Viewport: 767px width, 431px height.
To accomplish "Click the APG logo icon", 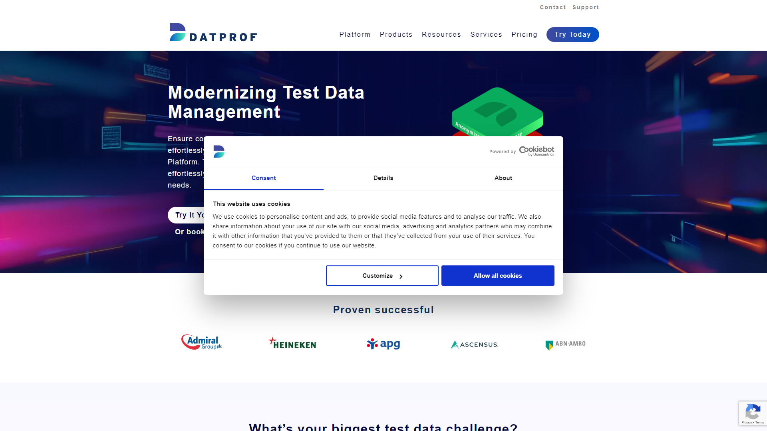I will point(383,344).
